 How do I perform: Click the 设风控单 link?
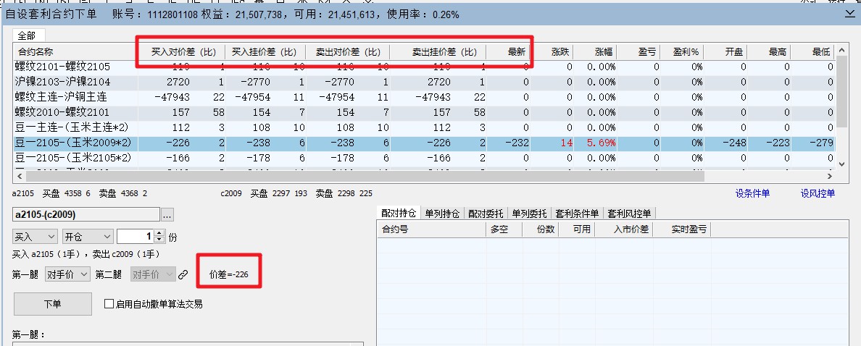(x=818, y=193)
